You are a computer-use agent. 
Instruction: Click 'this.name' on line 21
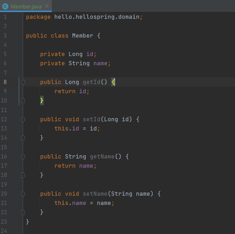[x=70, y=203]
